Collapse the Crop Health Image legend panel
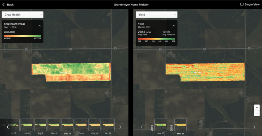262x136 pixels. click(40, 26)
